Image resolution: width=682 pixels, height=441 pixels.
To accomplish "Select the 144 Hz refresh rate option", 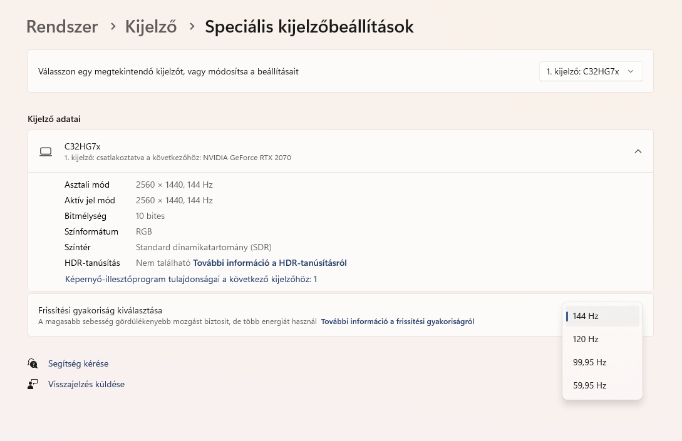I will 602,316.
